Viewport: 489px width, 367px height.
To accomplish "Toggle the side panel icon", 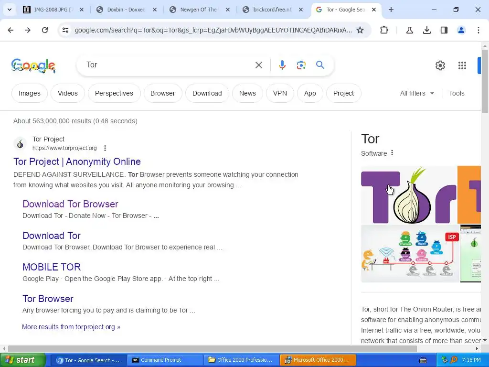I will [444, 30].
